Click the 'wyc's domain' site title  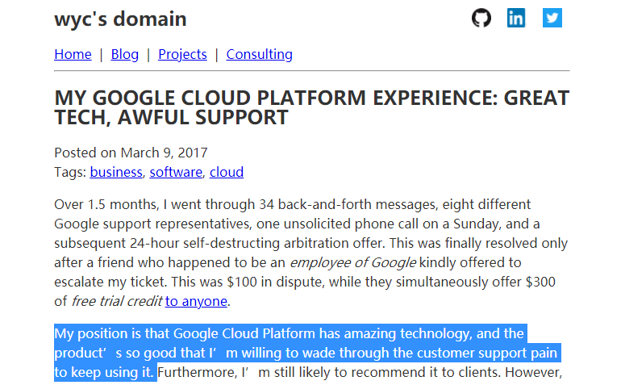(120, 19)
